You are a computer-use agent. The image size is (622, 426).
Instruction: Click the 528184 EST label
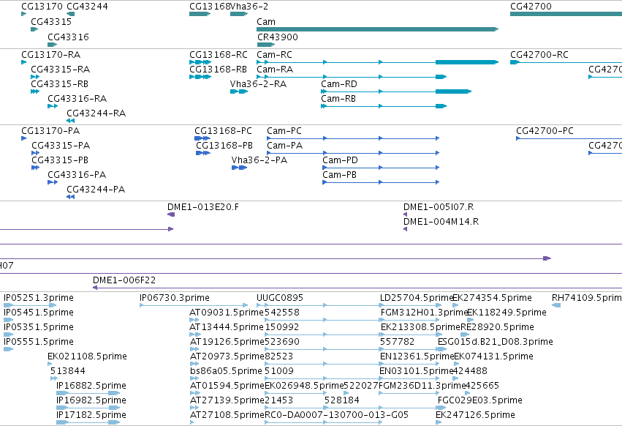click(x=342, y=400)
